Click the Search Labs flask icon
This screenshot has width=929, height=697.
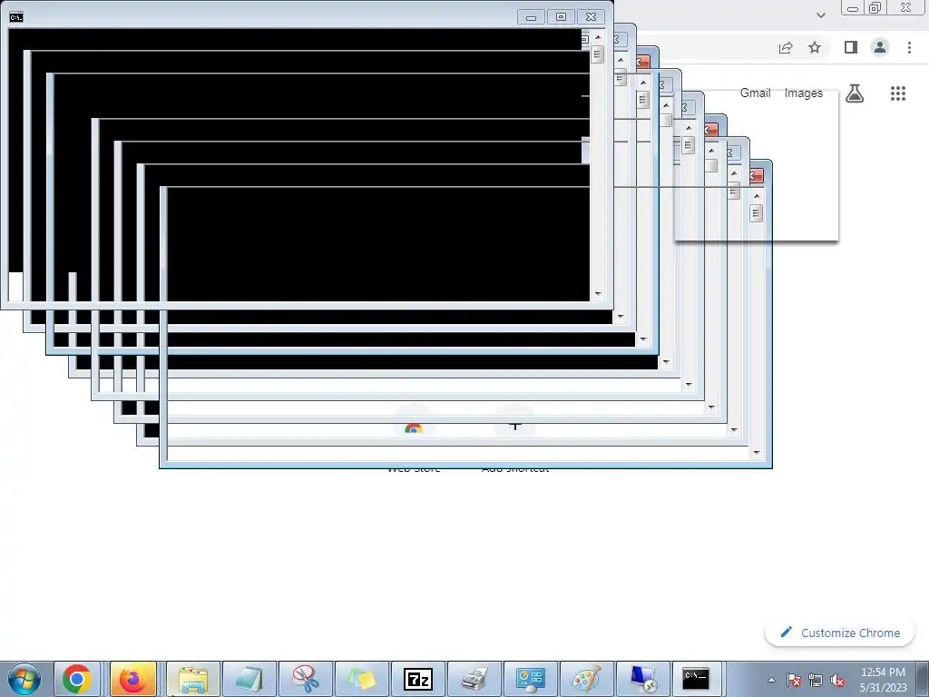855,93
